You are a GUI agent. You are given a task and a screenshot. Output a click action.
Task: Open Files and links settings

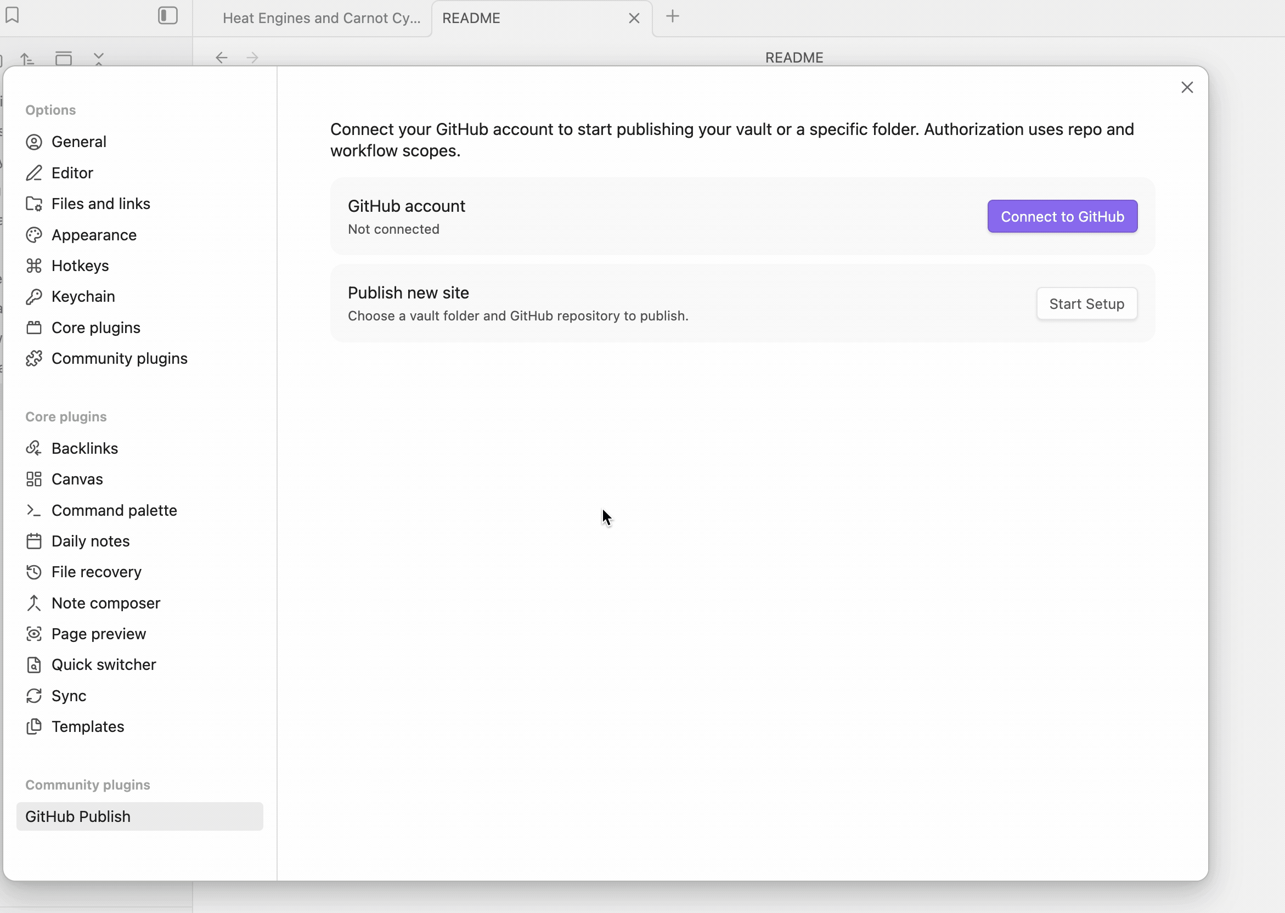139,204
